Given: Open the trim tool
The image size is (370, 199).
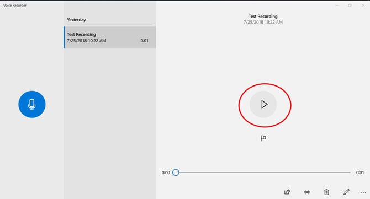Looking at the screenshot, I should click(x=307, y=192).
